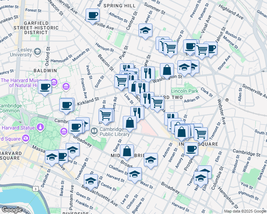Click the Harvard Museum of Natural History label
The height and width of the screenshot is (214, 267).
click(25, 83)
